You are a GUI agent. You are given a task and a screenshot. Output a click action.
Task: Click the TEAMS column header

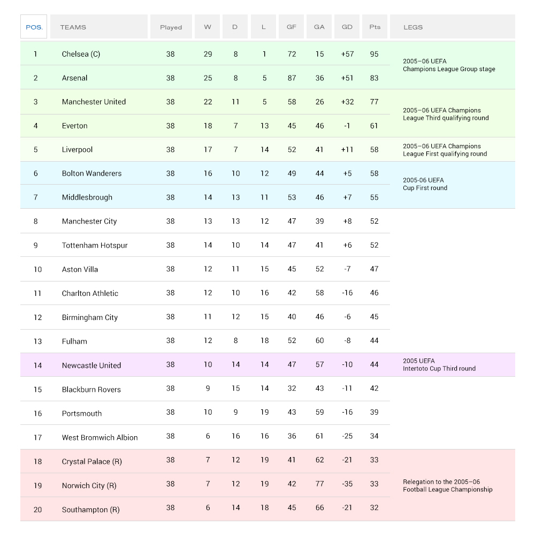pyautogui.click(x=73, y=27)
